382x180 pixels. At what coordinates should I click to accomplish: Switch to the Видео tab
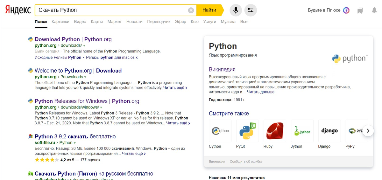point(80,22)
